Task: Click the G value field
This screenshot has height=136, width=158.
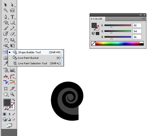Action: tap(137, 31)
